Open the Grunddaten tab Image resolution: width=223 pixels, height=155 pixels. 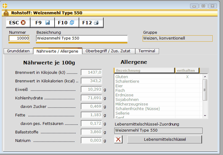tap(18, 51)
